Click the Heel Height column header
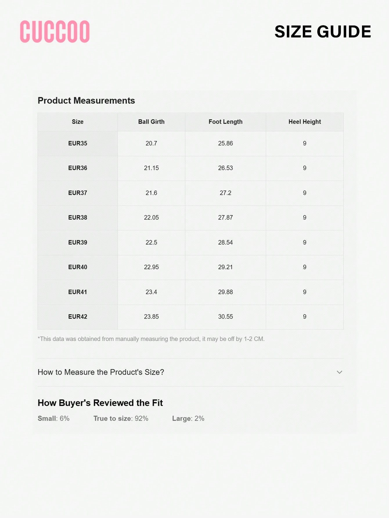389x518 pixels. [x=305, y=122]
